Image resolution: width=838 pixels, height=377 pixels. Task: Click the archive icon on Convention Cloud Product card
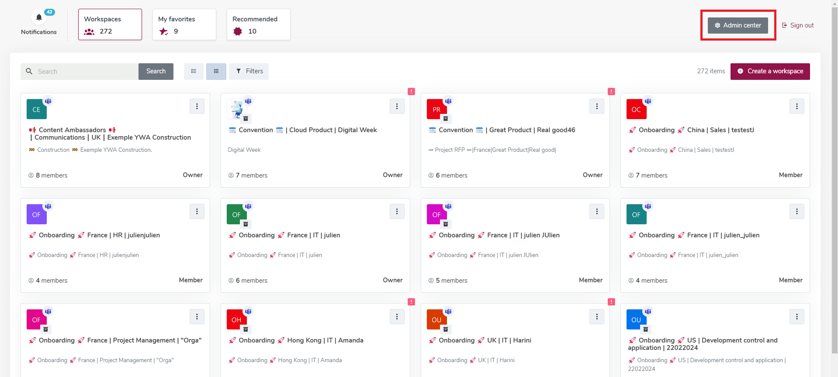click(246, 119)
